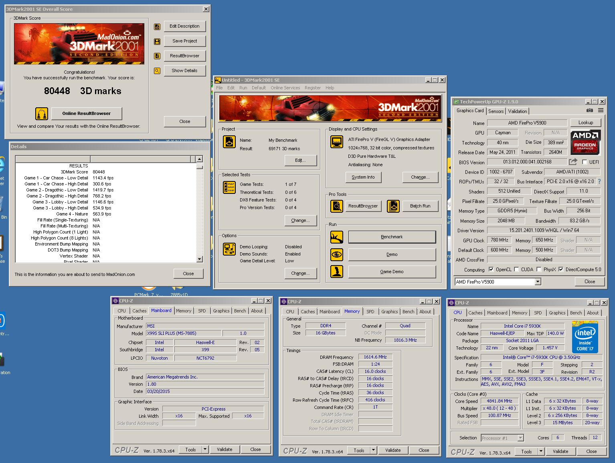Click the BIOS Version field in GPU-Z
The image size is (615, 463).
527,162
